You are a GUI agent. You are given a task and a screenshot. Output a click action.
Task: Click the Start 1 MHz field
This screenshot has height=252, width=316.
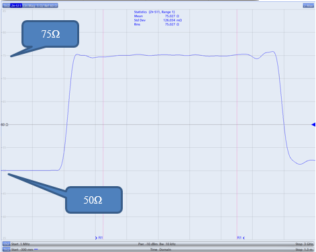tap(20, 244)
